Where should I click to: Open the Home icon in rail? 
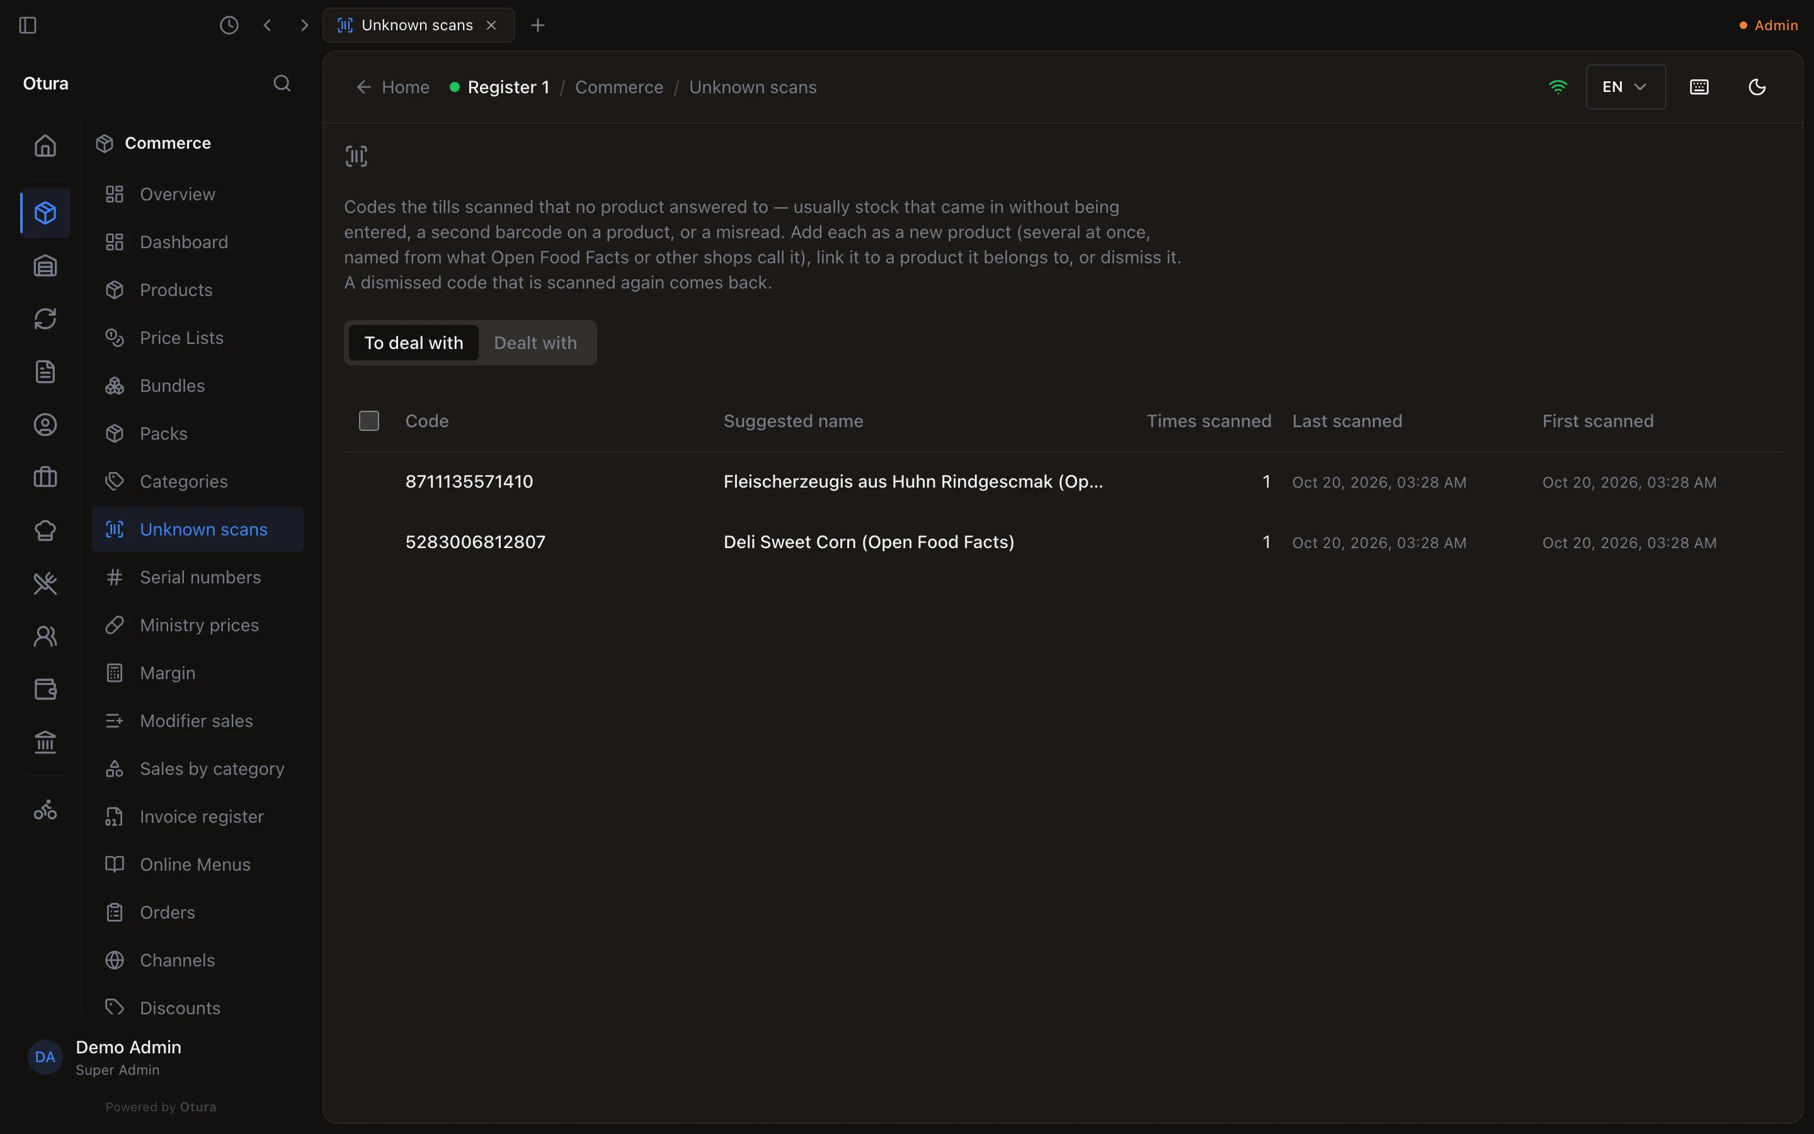46,146
